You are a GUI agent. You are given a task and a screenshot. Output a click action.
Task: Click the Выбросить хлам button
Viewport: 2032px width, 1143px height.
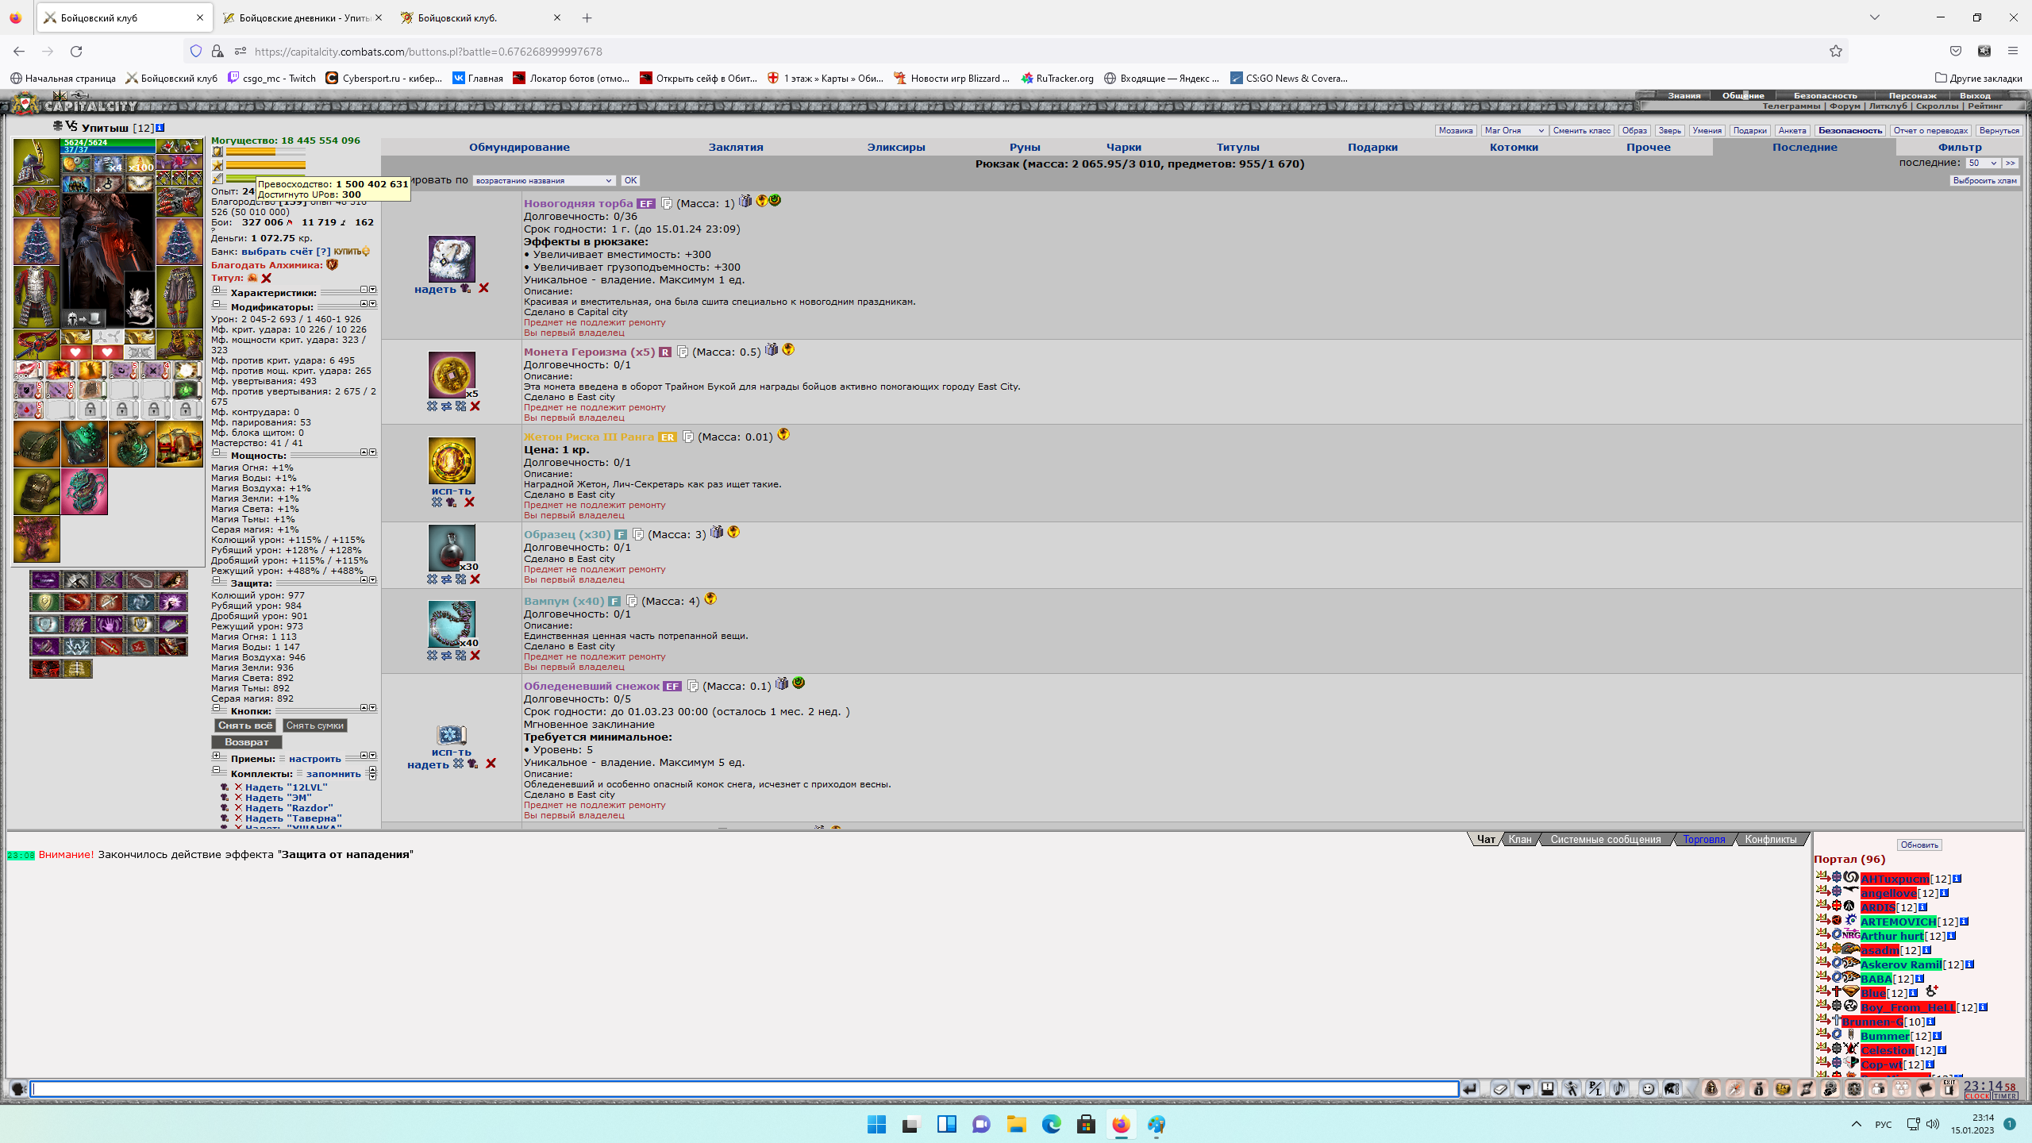point(1984,180)
